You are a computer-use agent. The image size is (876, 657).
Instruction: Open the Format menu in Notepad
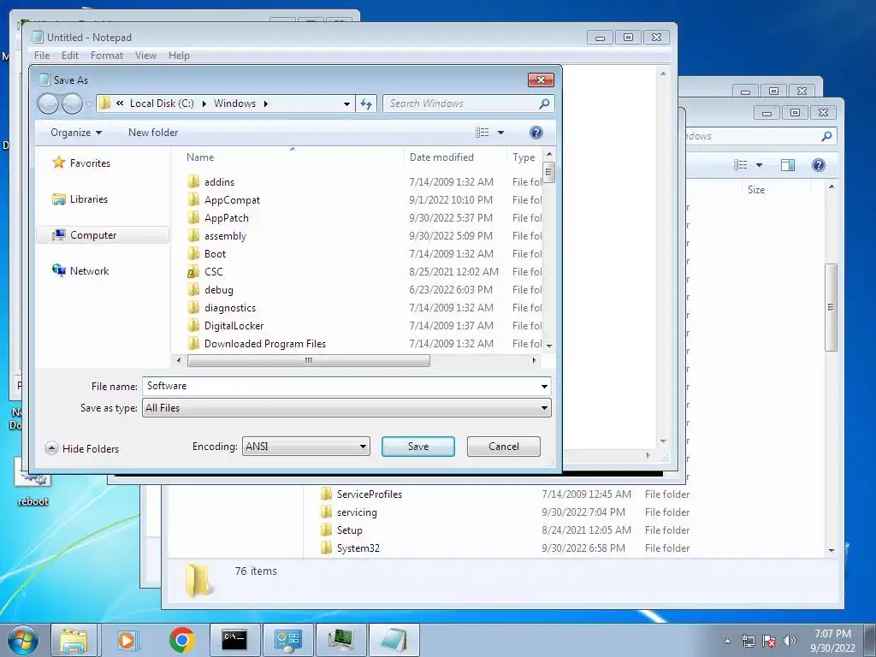pos(107,56)
